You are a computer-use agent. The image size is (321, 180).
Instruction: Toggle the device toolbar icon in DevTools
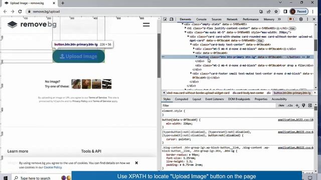(x=172, y=19)
